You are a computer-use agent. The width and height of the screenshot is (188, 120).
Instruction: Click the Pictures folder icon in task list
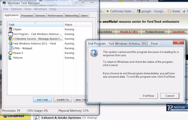(10, 58)
